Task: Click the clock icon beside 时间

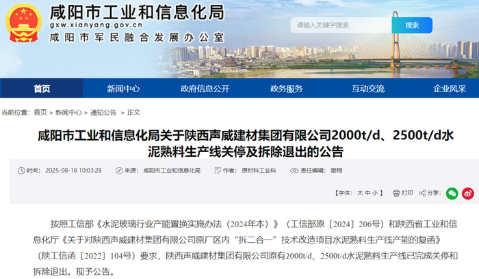Action: coord(21,171)
